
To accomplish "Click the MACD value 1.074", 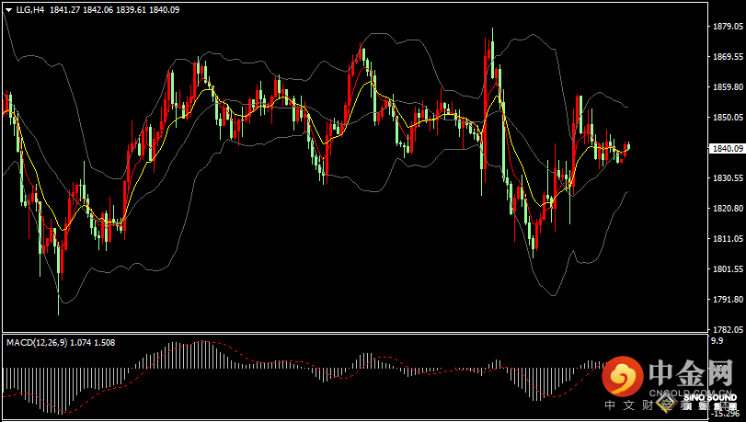I will (81, 343).
